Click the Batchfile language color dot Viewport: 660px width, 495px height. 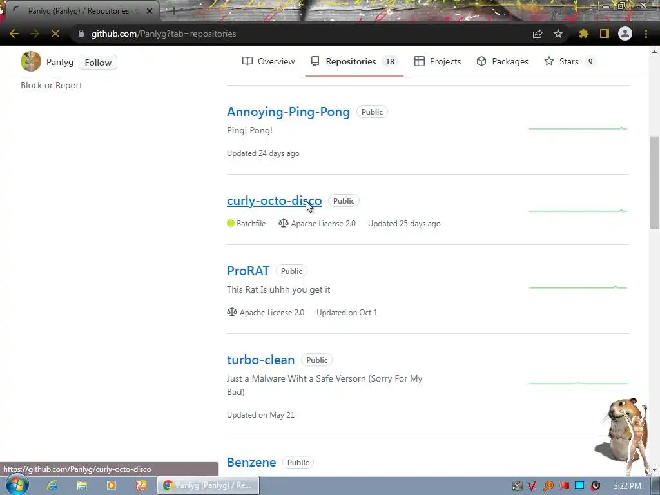click(x=231, y=223)
